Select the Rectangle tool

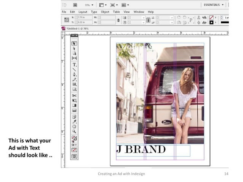74,89
